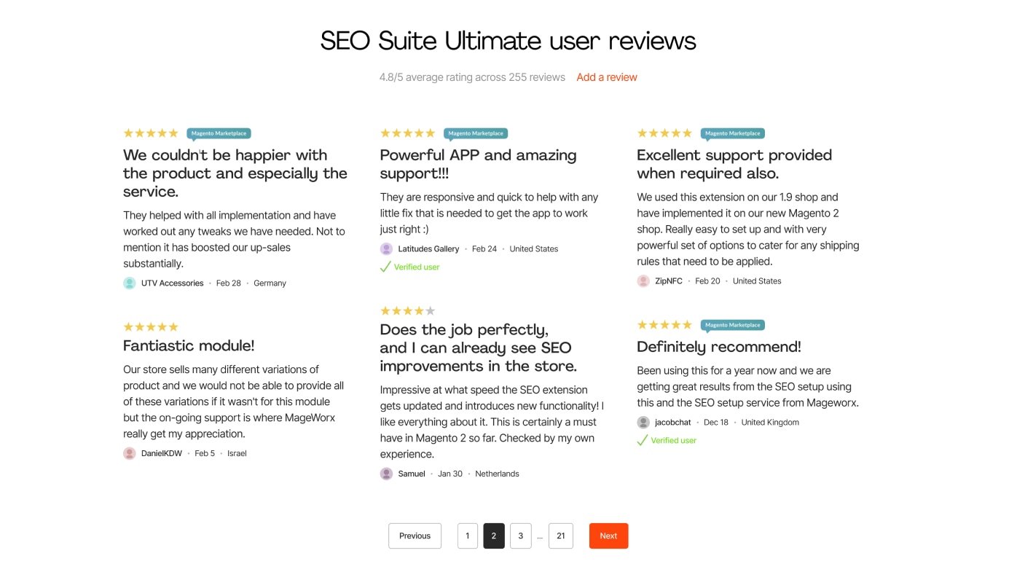
Task: Click UTV Accessories reviewer avatar
Action: pos(128,283)
